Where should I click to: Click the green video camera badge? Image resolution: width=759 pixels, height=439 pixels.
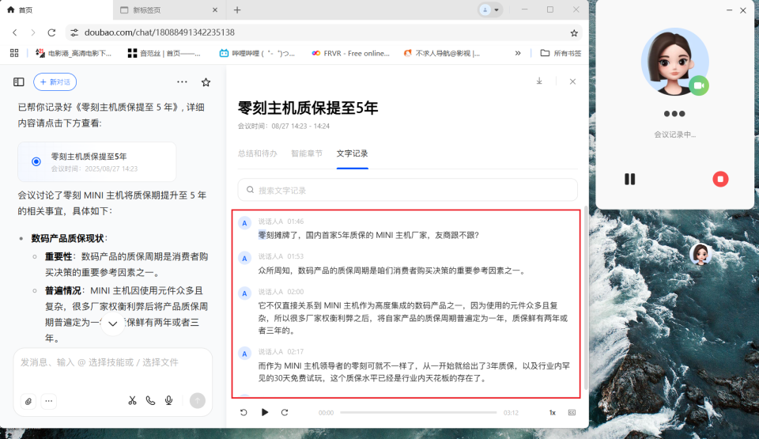(699, 85)
